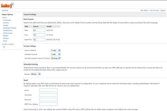Open Event Logs in the sidebar
Screen dimensions: 167x111
tap(7, 20)
